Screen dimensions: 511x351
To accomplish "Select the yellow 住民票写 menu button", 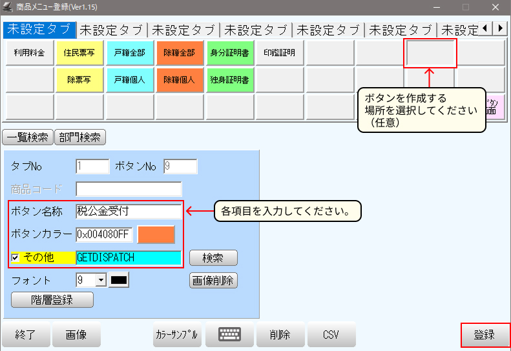I will tap(80, 53).
